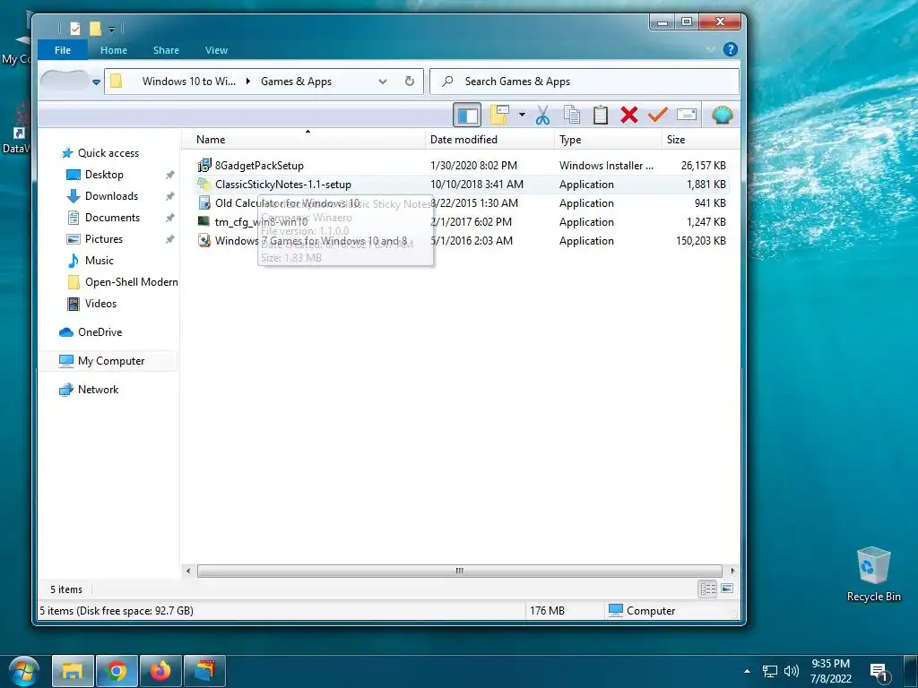Click the tm_cfg_win8-win10 file icon

tap(204, 221)
